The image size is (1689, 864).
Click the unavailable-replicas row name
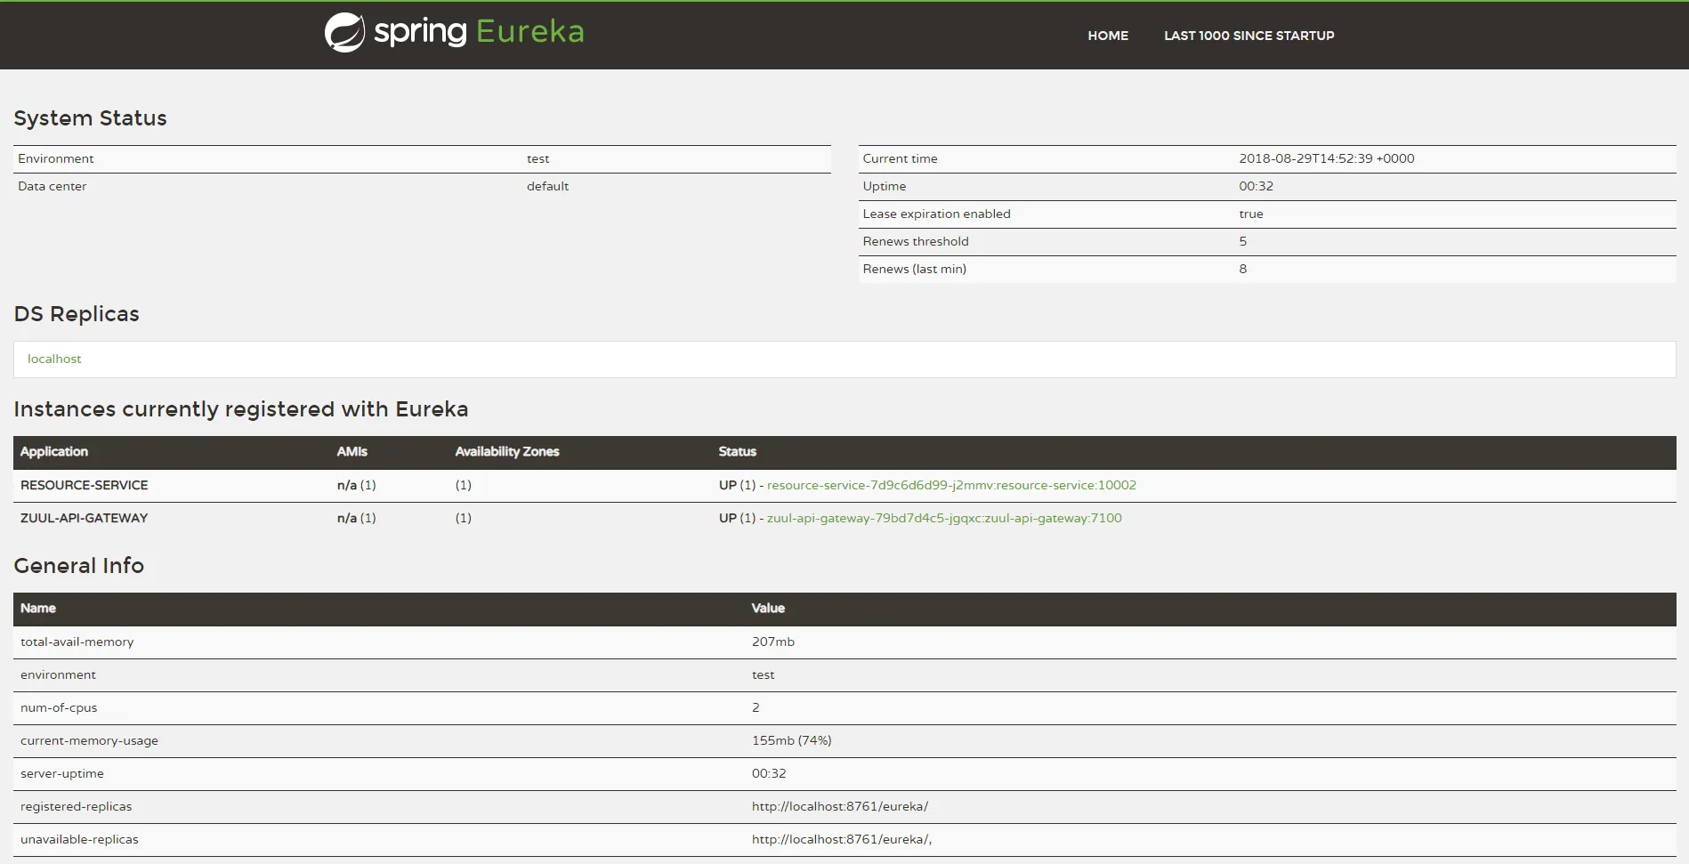click(80, 839)
